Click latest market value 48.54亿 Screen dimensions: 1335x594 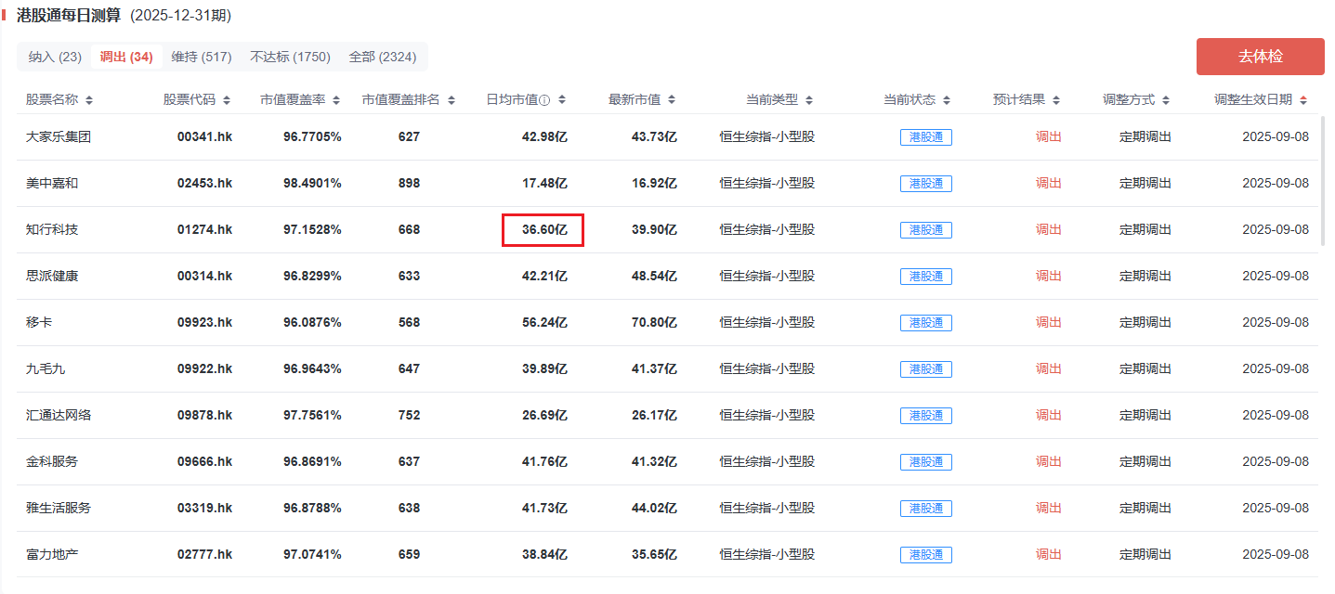tap(654, 276)
